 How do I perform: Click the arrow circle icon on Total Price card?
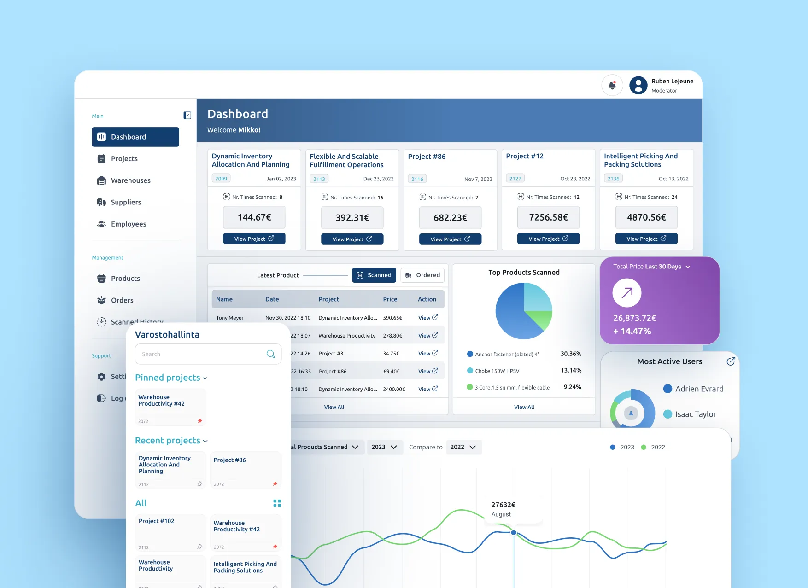[627, 293]
